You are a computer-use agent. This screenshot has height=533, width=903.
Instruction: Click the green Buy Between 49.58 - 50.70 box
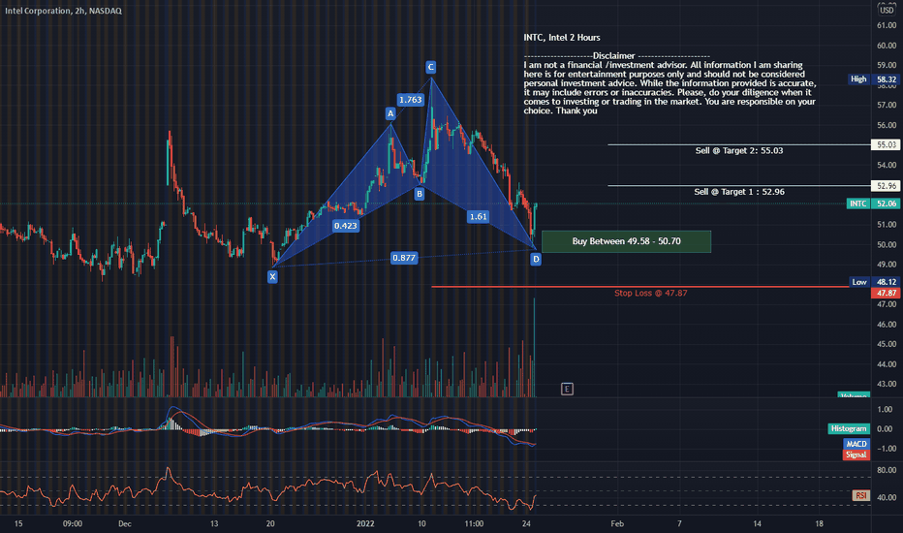tap(627, 241)
